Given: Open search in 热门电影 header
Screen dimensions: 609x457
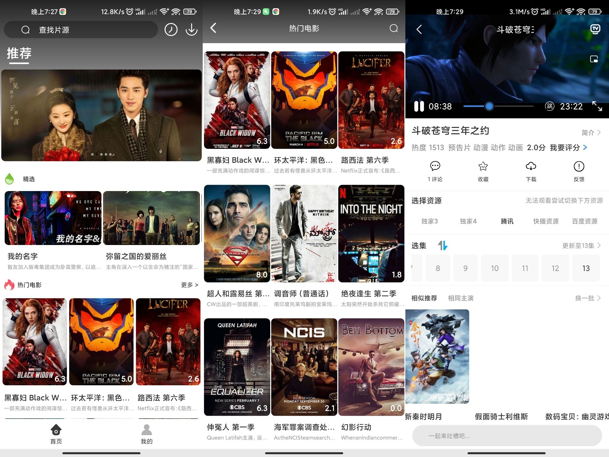Looking at the screenshot, I should click(394, 28).
